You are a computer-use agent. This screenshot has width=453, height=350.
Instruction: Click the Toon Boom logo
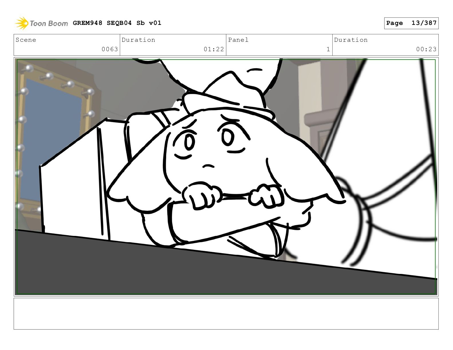41,23
